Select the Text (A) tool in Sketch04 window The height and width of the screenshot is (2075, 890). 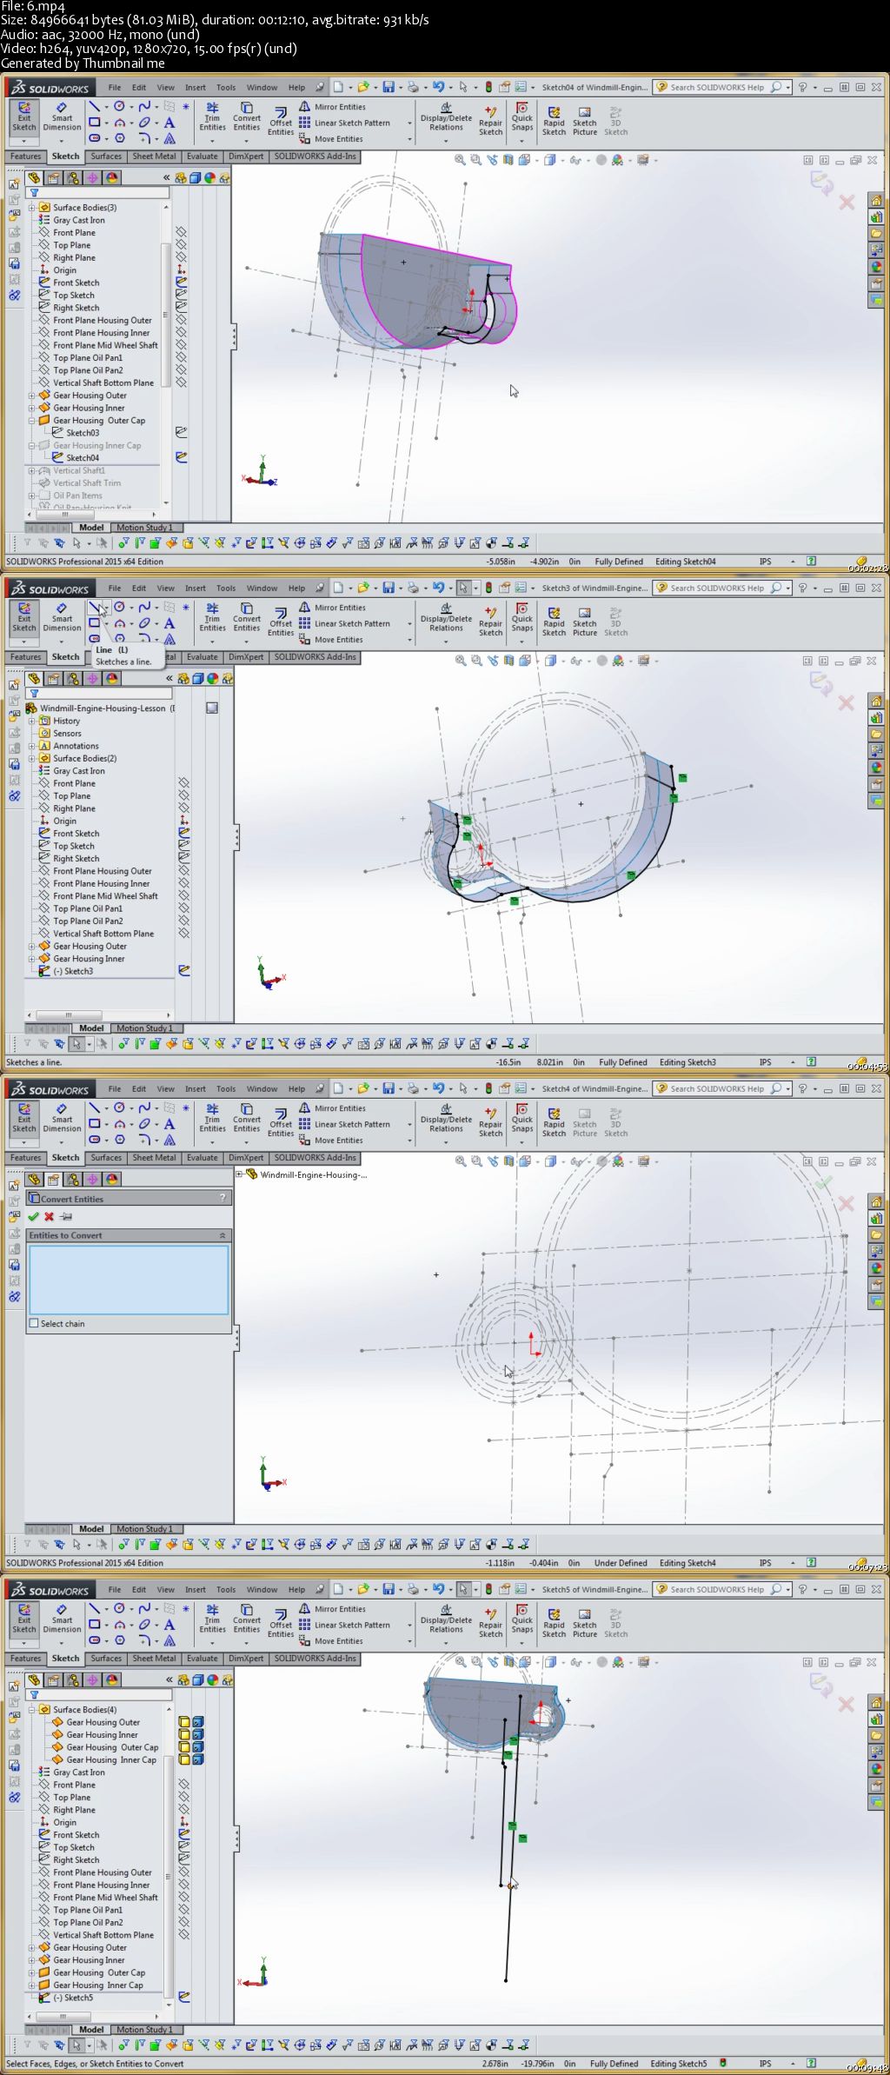[x=169, y=123]
